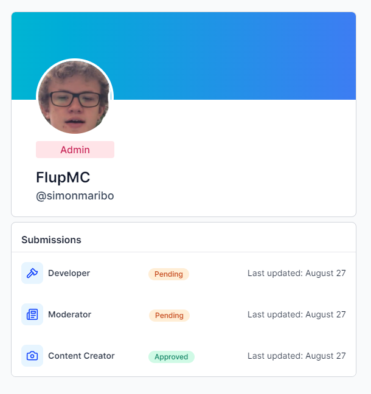Image resolution: width=371 pixels, height=394 pixels.
Task: Click the Approved status badge
Action: click(x=172, y=357)
